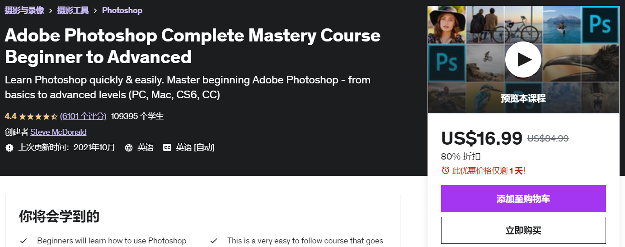Image resolution: width=625 pixels, height=247 pixels.
Task: Go to 摄影工具 breadcrumb category
Action: 73,10
